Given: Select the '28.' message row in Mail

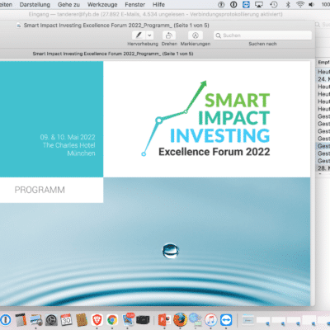Looking at the screenshot, I should pos(323,168).
